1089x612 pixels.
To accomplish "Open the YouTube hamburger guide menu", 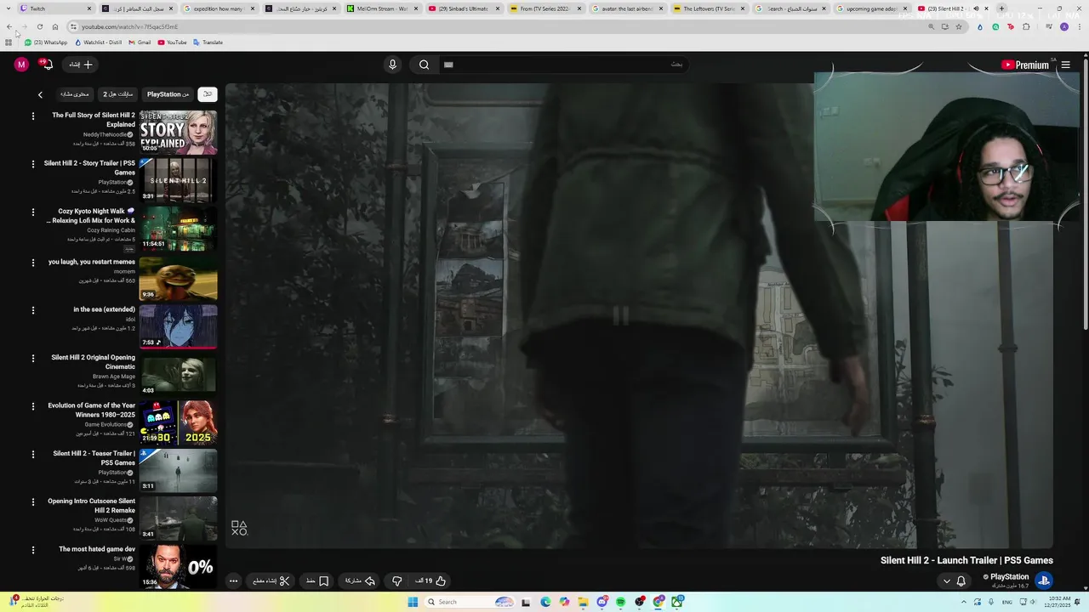I will (1065, 65).
